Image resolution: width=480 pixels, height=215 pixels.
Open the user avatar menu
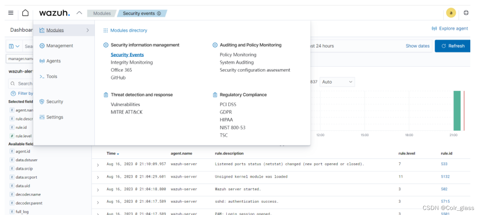451,13
